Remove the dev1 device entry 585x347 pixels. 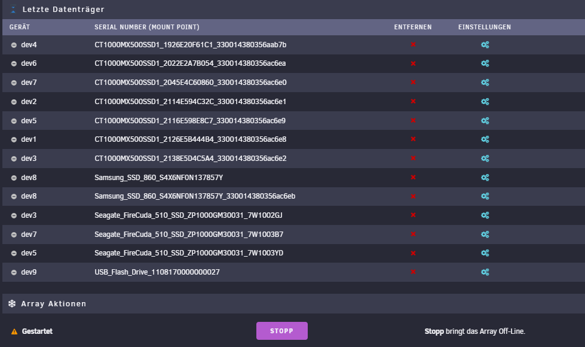pos(413,139)
